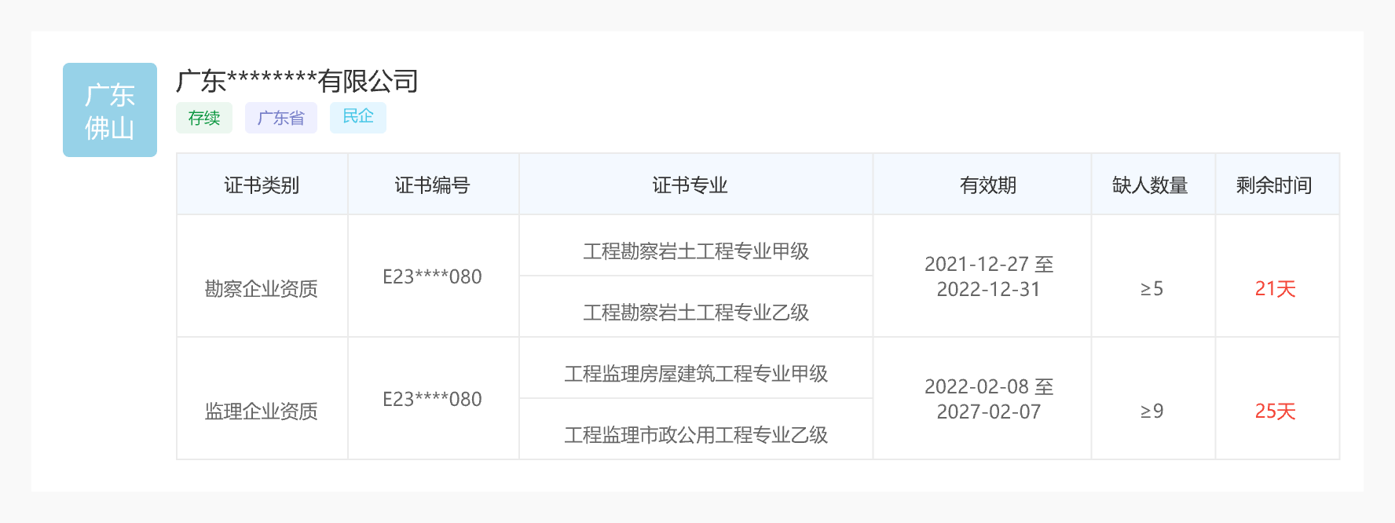This screenshot has width=1395, height=523.
Task: Click the blue 民企 enterprise tag
Action: pos(357,116)
